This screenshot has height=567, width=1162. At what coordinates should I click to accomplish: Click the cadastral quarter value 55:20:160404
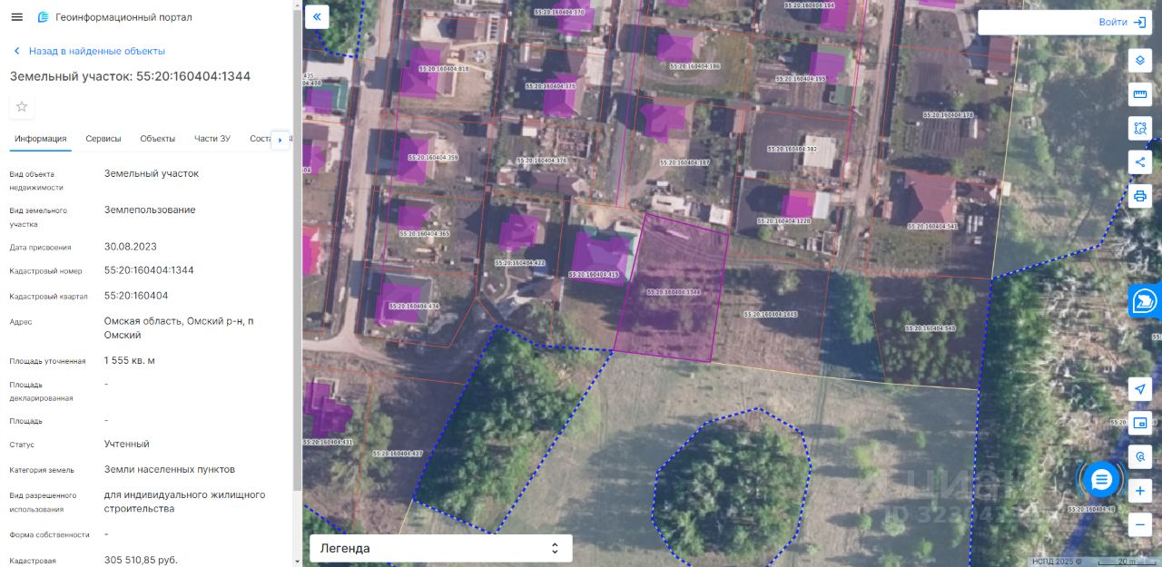[x=136, y=296]
